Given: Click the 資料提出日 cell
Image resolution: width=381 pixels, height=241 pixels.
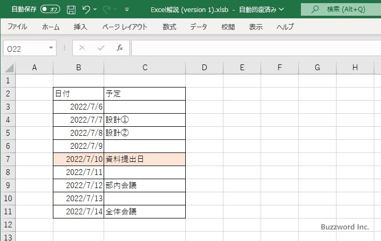Looking at the screenshot, I should 144,159.
